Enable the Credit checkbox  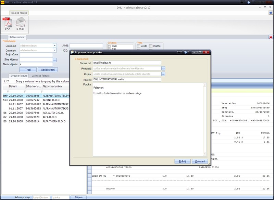[x=139, y=46]
